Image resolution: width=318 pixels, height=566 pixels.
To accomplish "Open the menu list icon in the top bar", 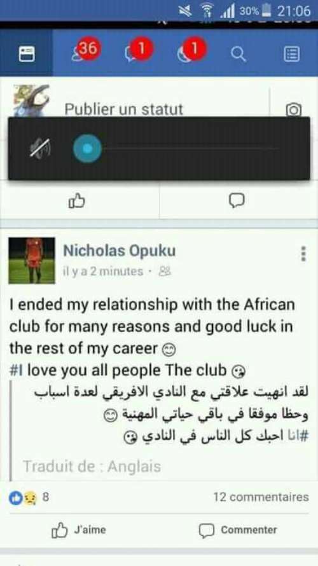I will [291, 54].
